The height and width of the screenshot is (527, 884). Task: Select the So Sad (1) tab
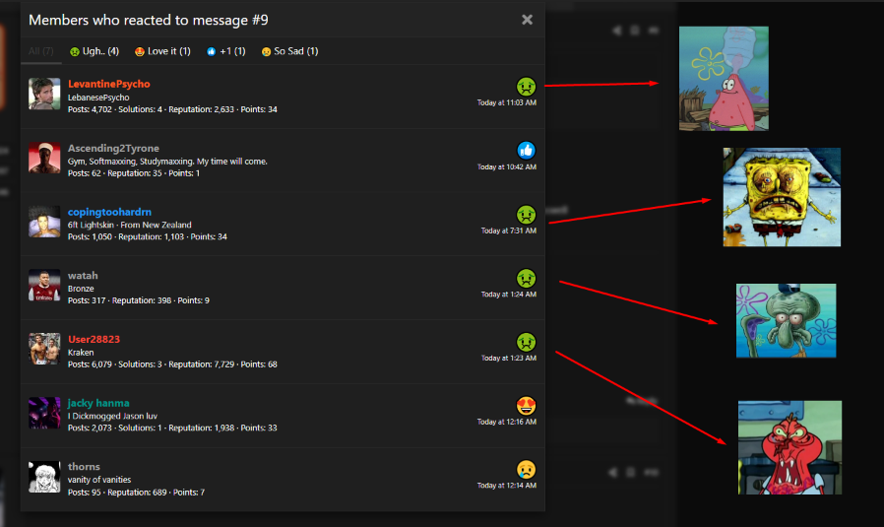pos(289,51)
